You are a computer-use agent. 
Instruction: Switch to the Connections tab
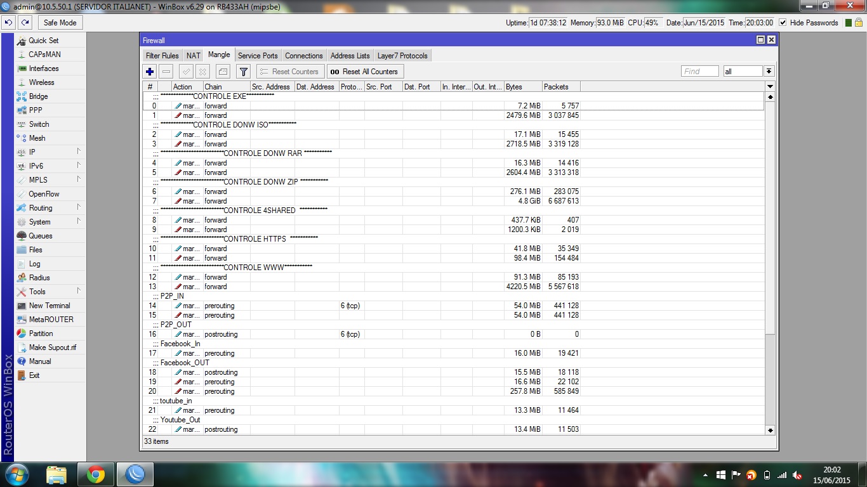click(x=304, y=56)
